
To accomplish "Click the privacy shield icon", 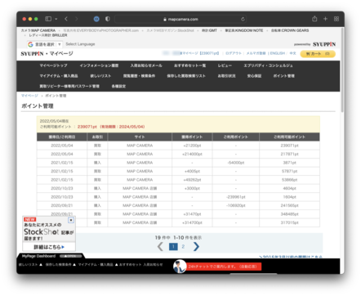I will [108, 19].
